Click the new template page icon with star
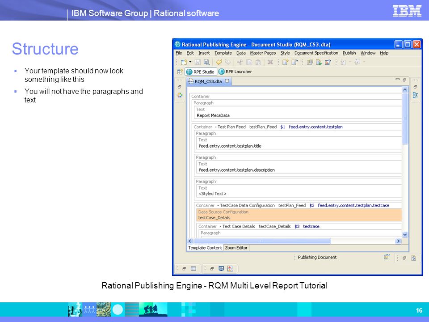429x322 pixels. point(286,63)
